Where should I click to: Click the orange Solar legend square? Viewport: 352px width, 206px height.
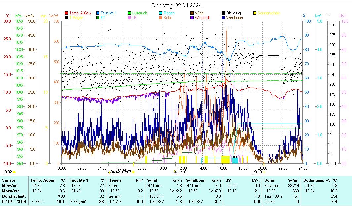pos(161,17)
